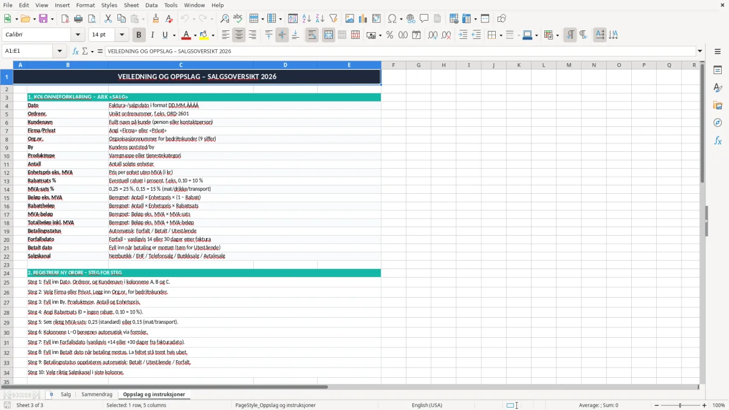Open the Function Wizard
729x410 pixels.
tap(76, 51)
